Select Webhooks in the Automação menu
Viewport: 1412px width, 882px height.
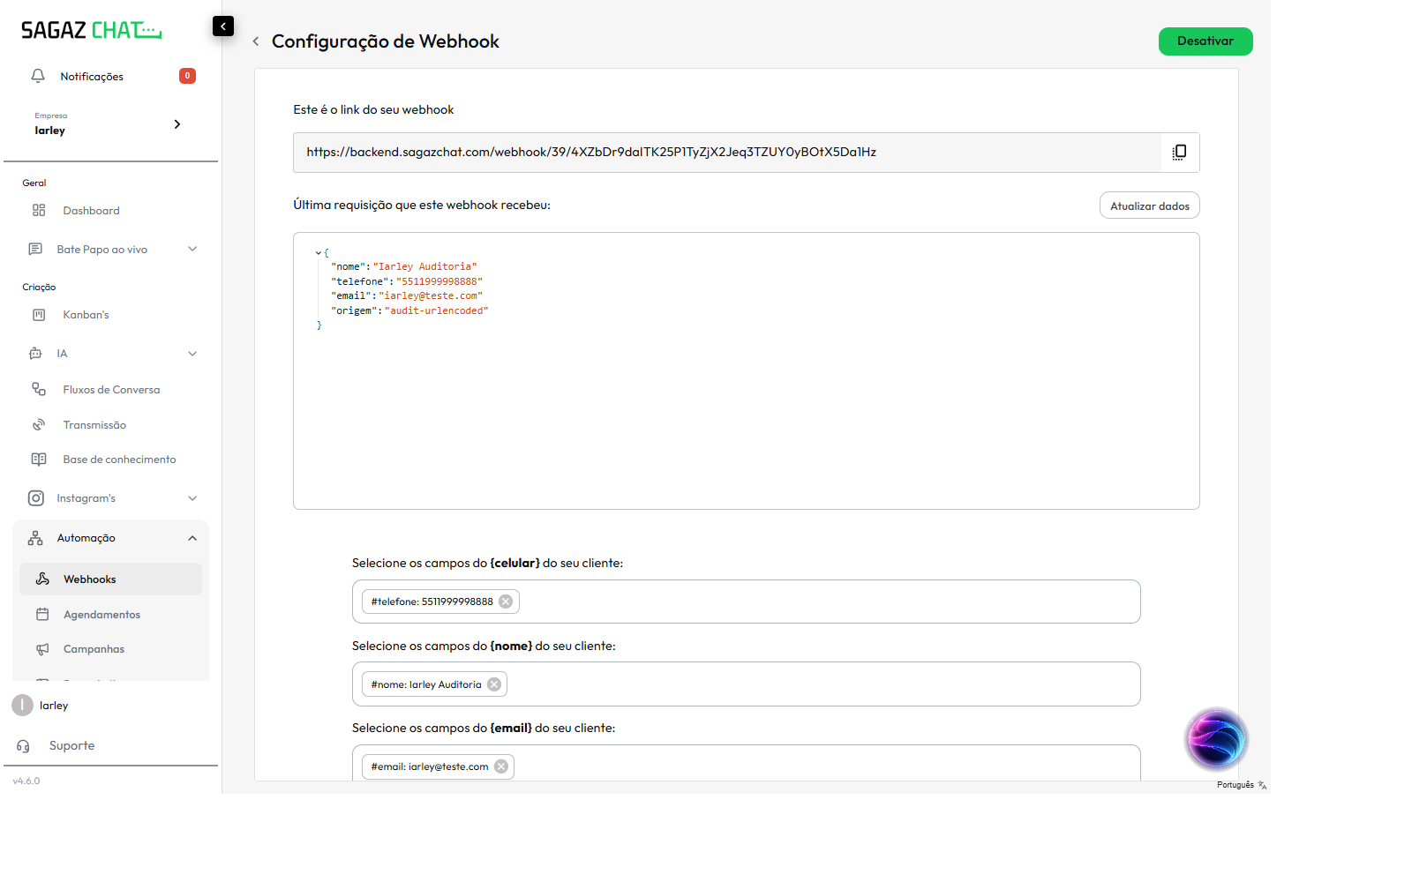pos(111,579)
